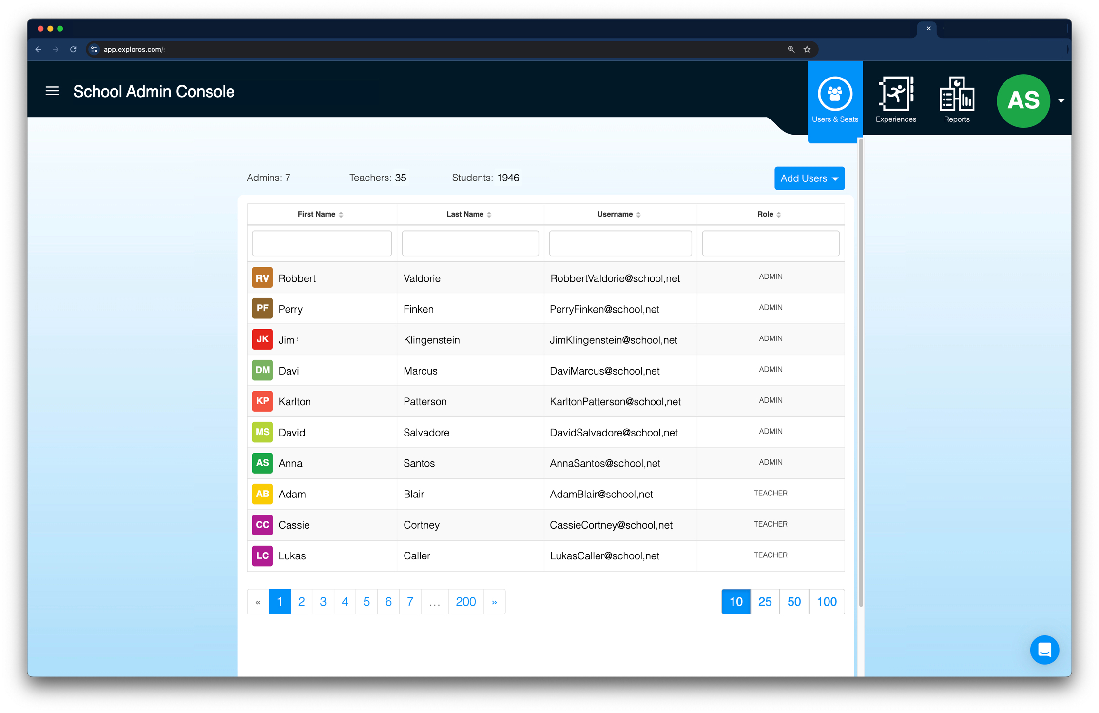Open the hamburger navigation menu

52,91
